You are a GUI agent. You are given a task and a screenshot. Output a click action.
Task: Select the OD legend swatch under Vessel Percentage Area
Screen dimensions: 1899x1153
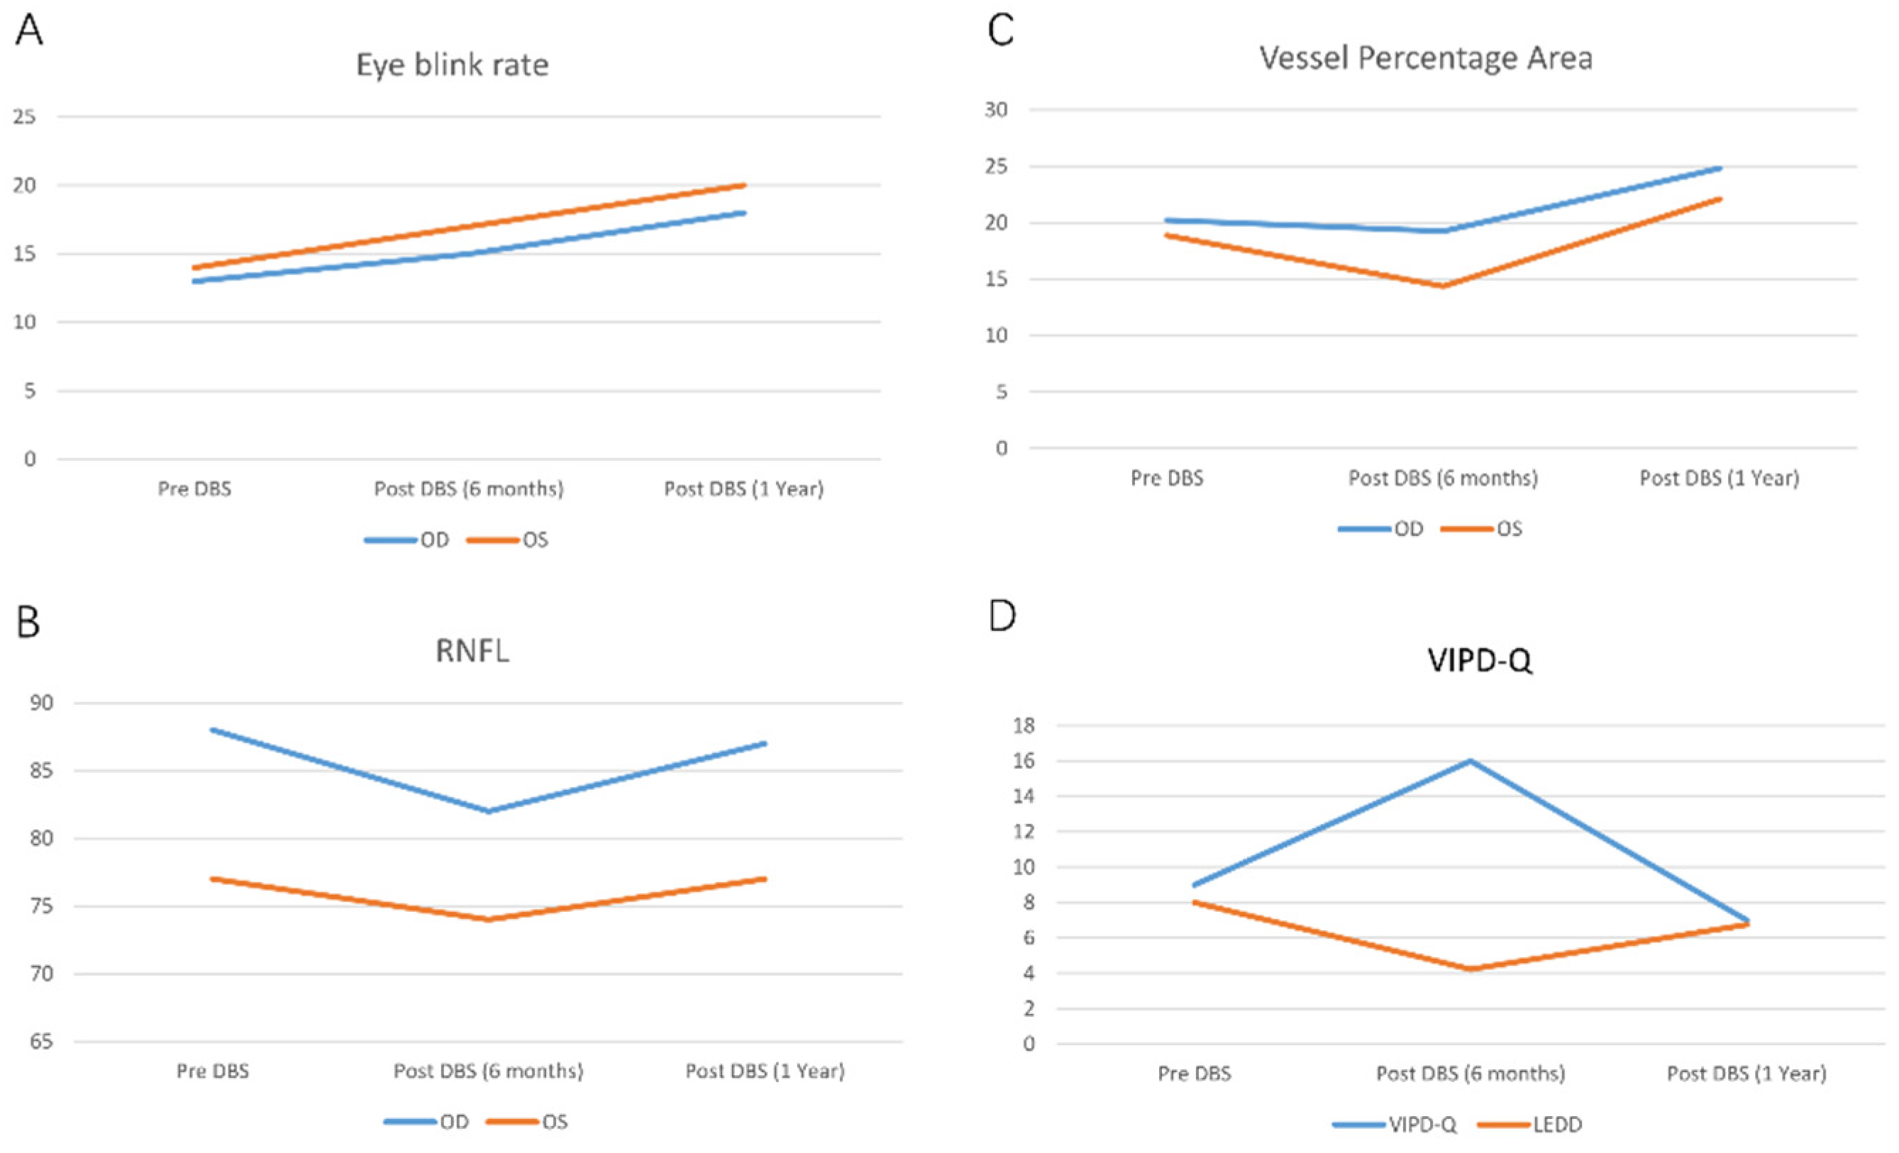1365,529
